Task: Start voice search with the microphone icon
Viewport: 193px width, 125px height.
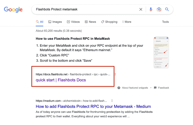Action: 151,9
